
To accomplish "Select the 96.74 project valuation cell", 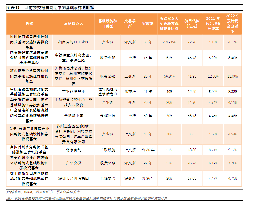I will coord(192,163).
